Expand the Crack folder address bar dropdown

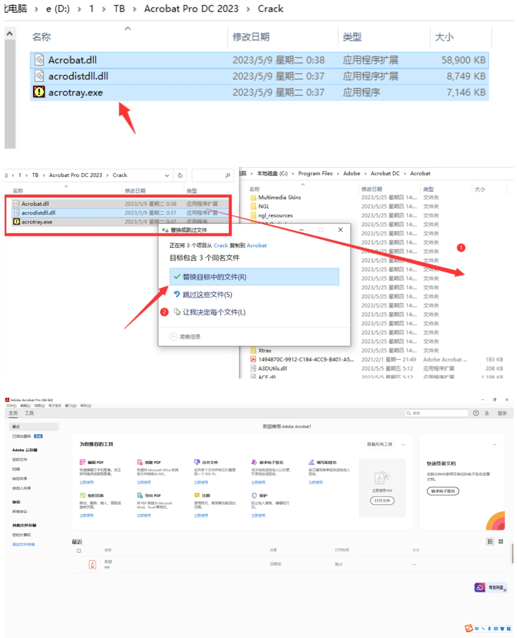pyautogui.click(x=167, y=175)
